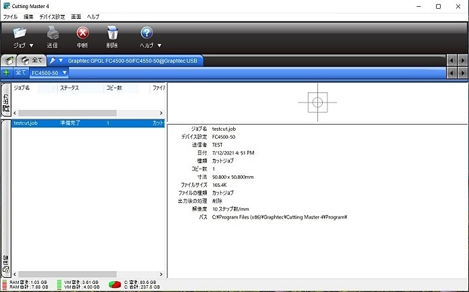Sort by ステータス column header
This screenshot has height=292, width=469.
point(69,88)
